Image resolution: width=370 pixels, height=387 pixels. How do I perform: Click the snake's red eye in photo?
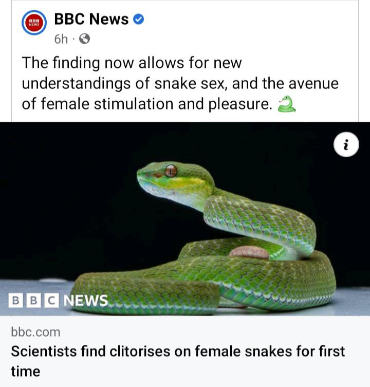pos(171,171)
